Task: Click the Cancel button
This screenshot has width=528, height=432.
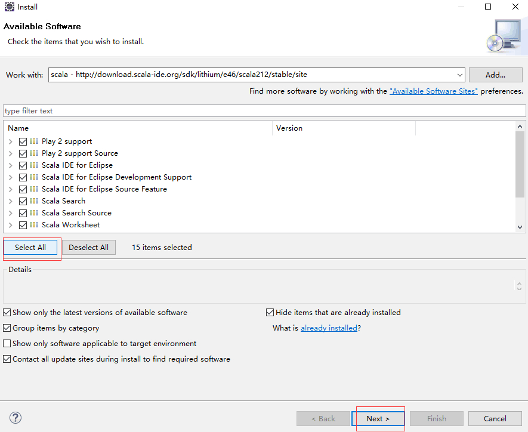Action: [495, 418]
